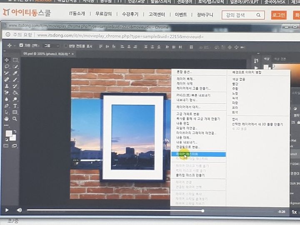Select the Brush tool
This screenshot has height=225, width=300.
coord(15,80)
